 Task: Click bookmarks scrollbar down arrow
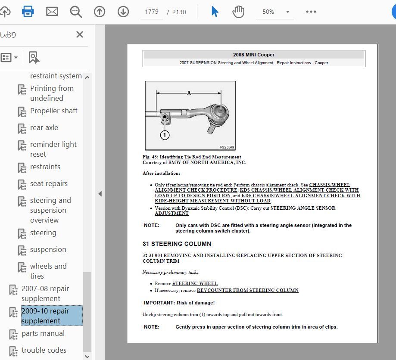87,357
